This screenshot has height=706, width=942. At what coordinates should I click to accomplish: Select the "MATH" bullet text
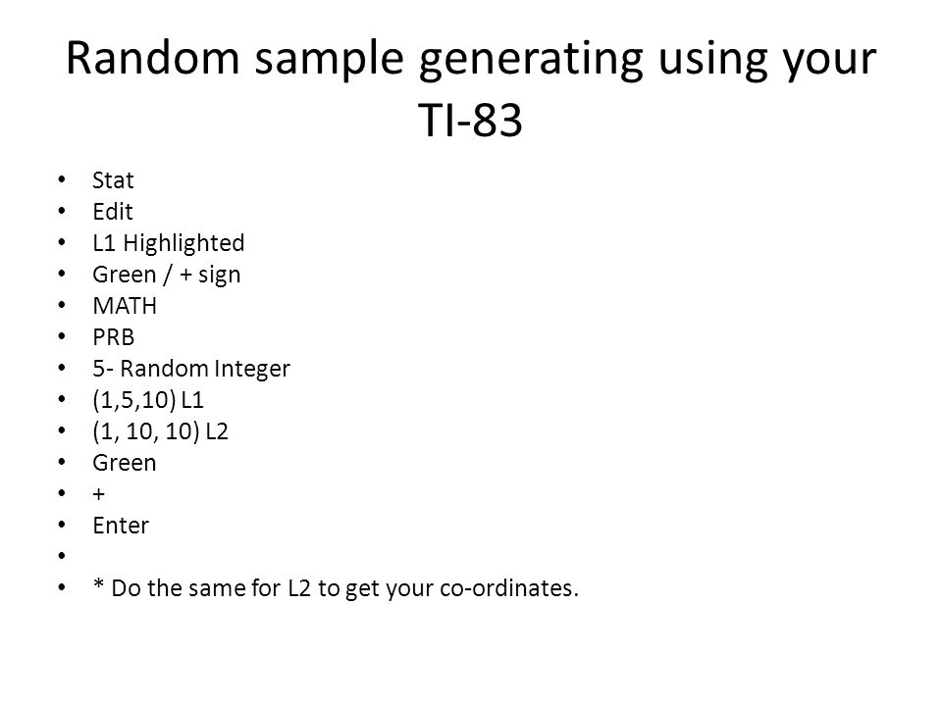125,306
